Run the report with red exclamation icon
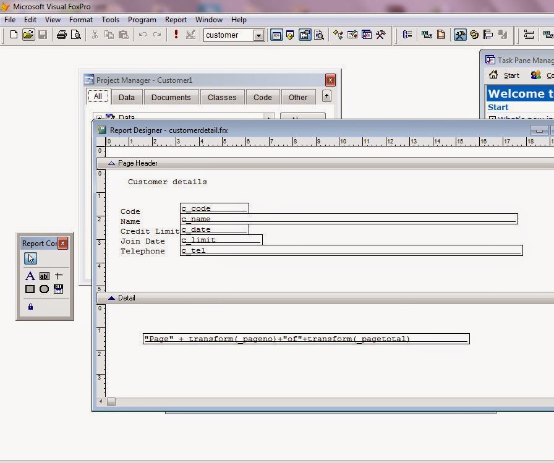Viewport: 554px width, 463px height. pyautogui.click(x=176, y=35)
